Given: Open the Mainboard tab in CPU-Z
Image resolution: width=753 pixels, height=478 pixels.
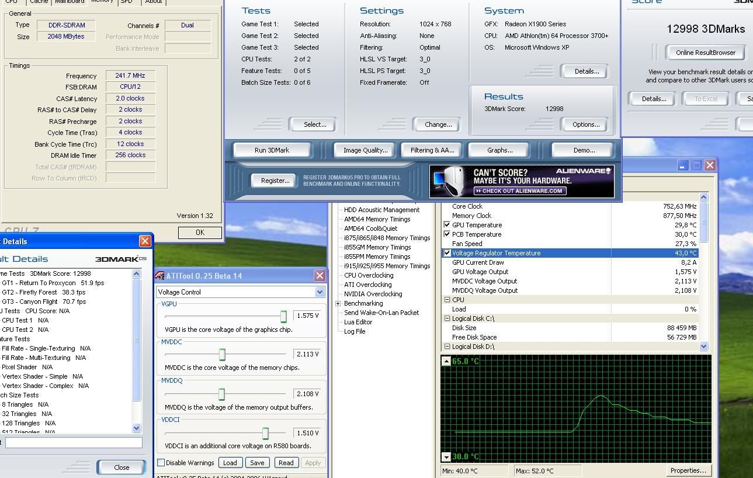Looking at the screenshot, I should pyautogui.click(x=70, y=2).
